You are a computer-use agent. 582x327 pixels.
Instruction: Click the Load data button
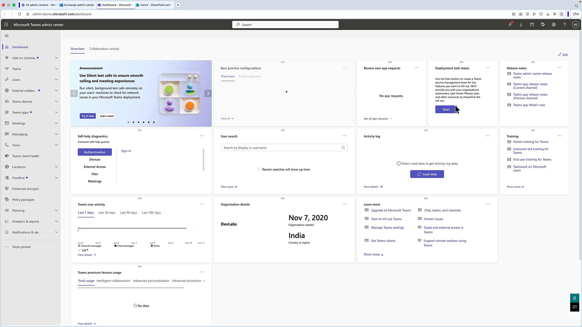(427, 174)
